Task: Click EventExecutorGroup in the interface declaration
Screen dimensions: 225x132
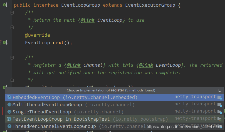Action: 150,5
